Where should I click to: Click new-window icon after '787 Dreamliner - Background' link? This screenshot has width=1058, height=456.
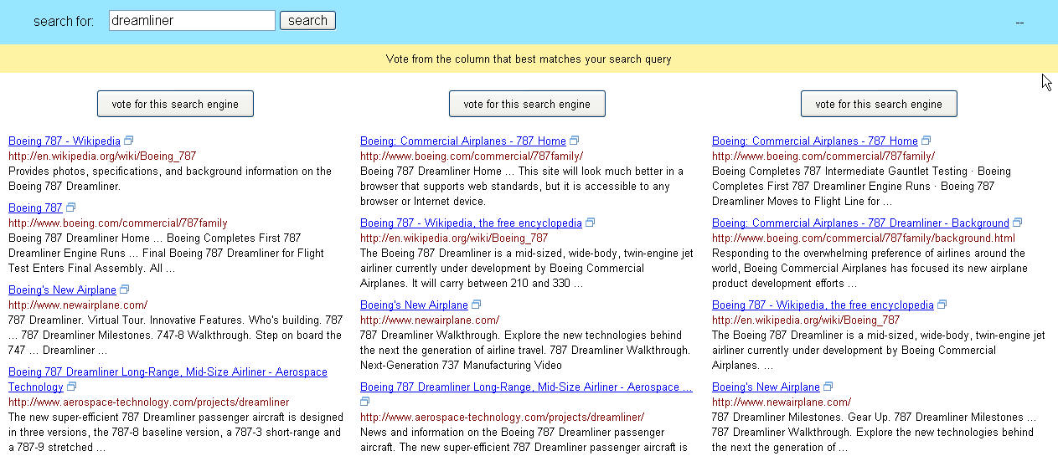1018,223
